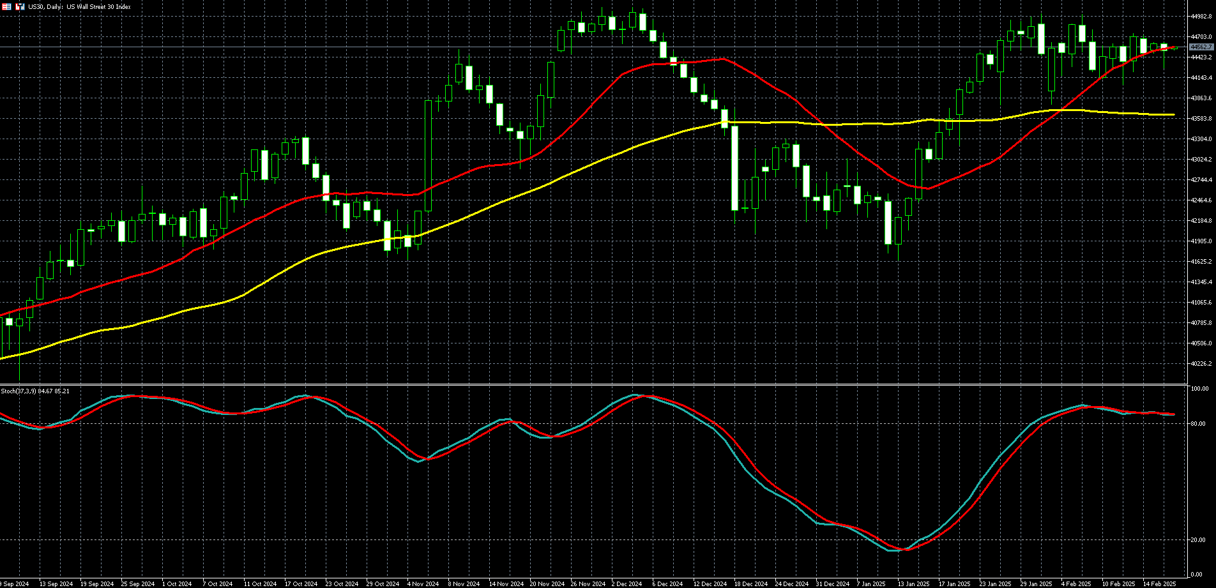This screenshot has height=588, width=1216.
Task: Click the 14 Feb 2025 date label
Action: click(x=1159, y=584)
